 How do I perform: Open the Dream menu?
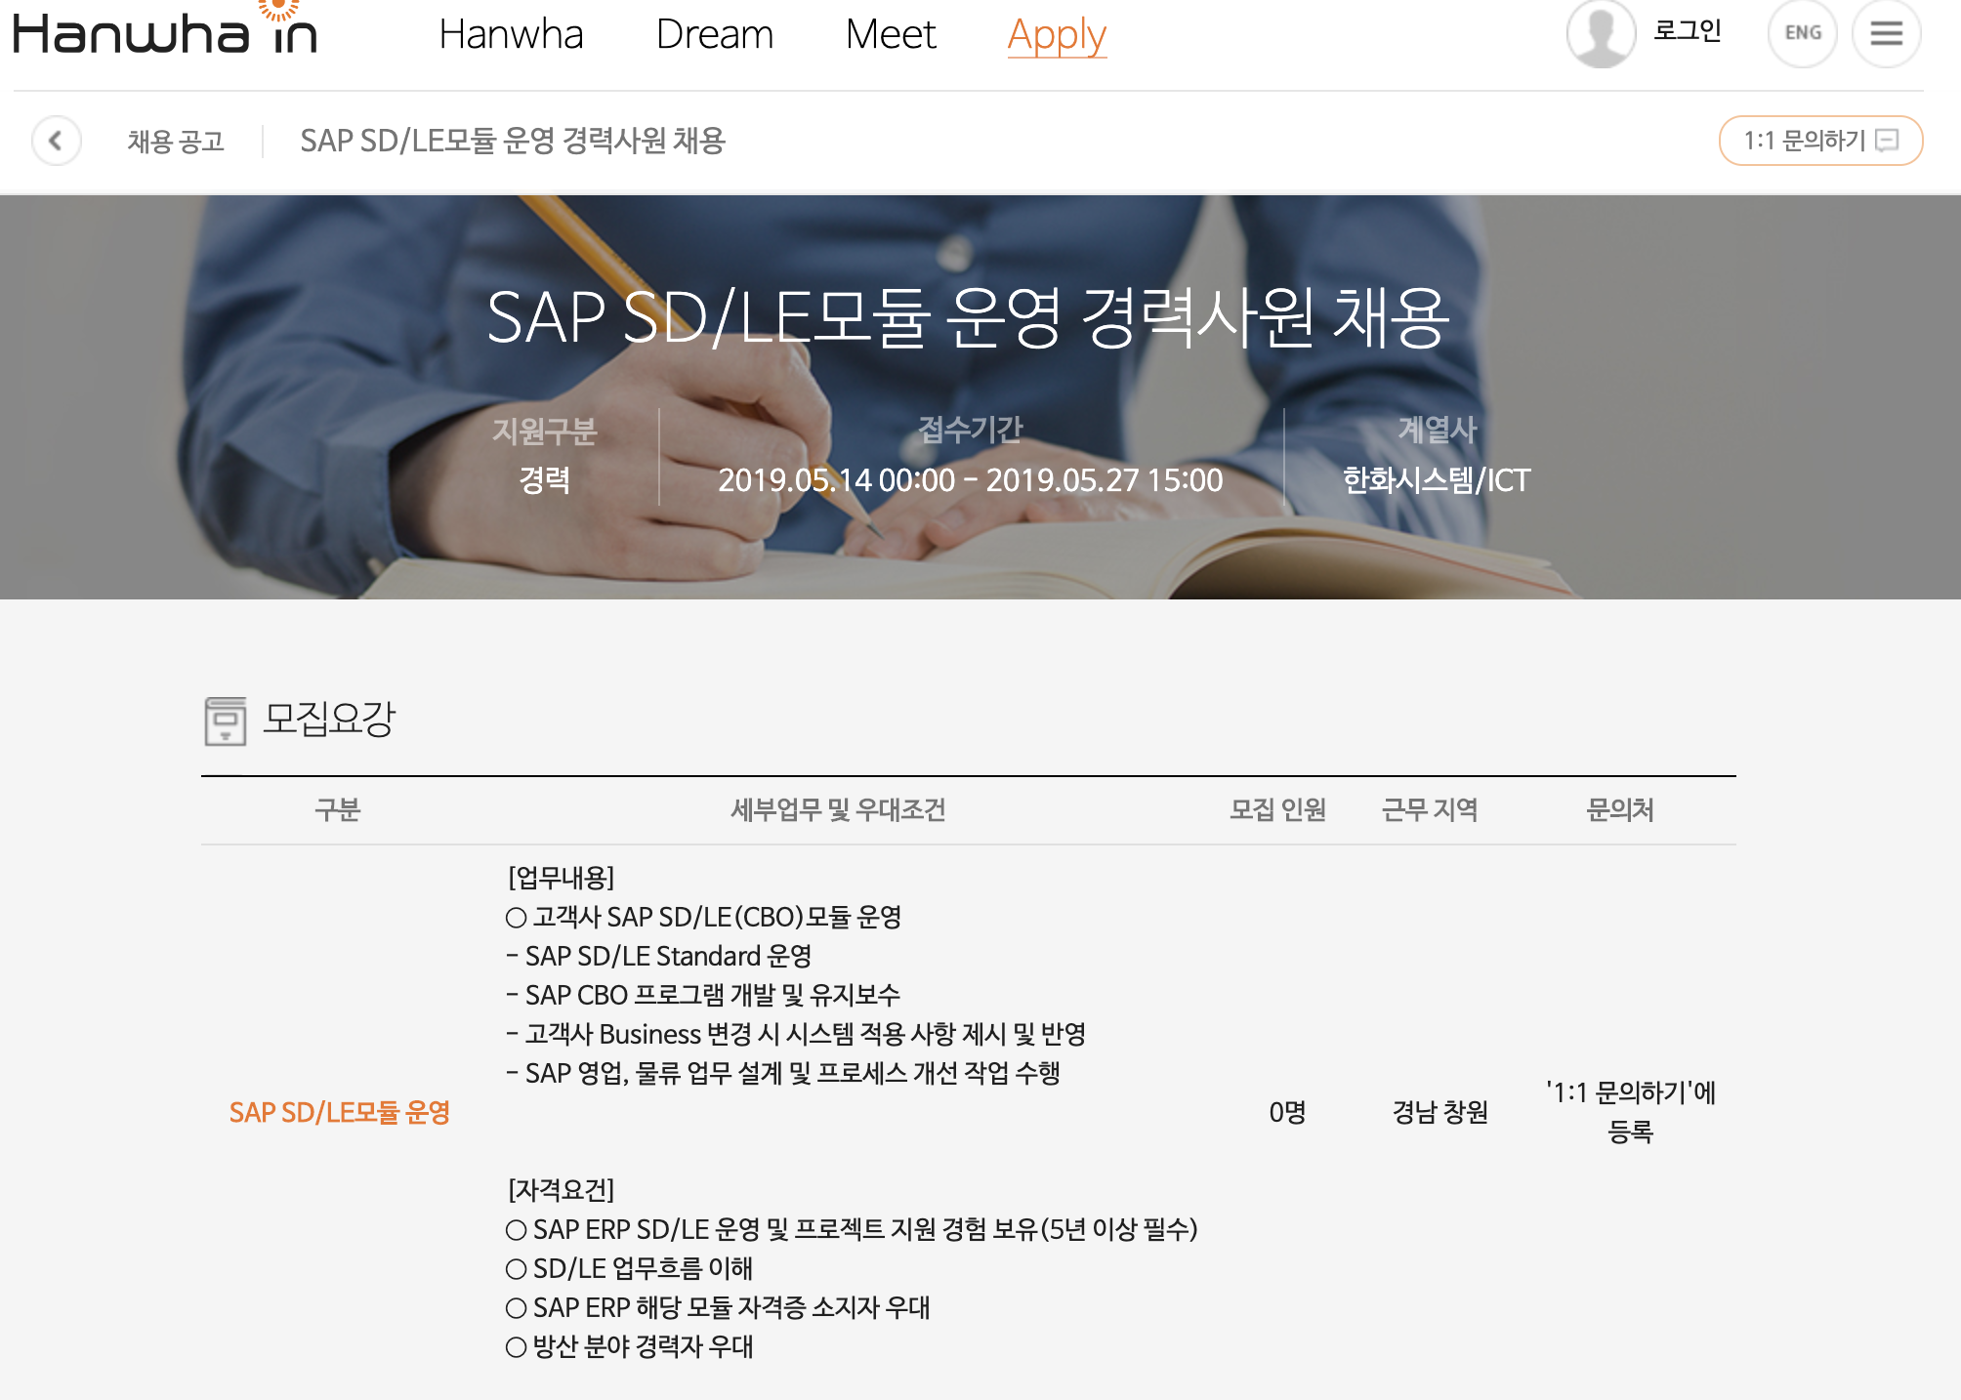(x=714, y=34)
